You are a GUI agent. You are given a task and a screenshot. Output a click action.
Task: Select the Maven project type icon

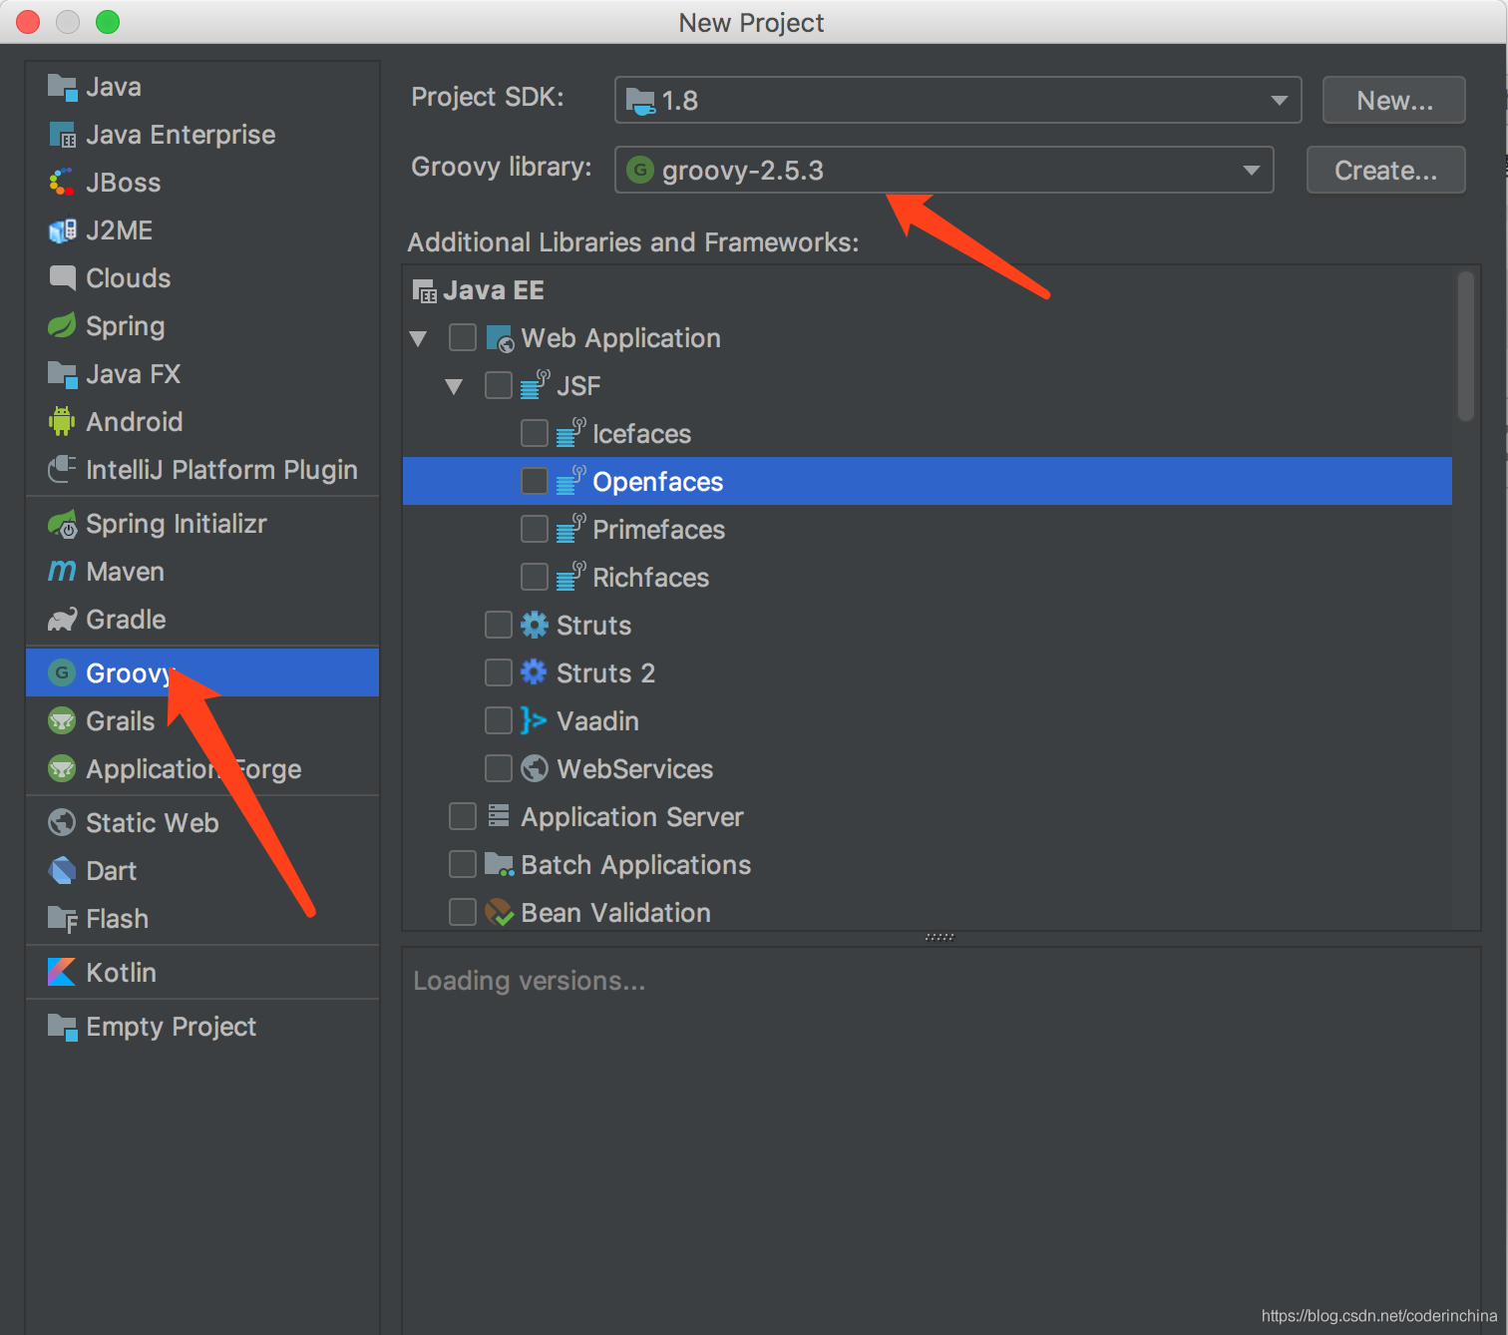pos(61,571)
